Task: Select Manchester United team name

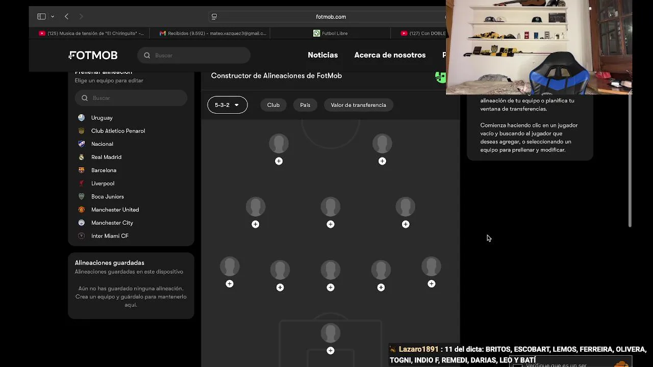Action: click(115, 209)
